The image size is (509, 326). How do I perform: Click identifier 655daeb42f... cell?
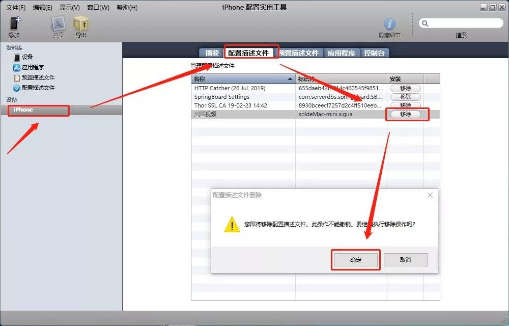(341, 88)
